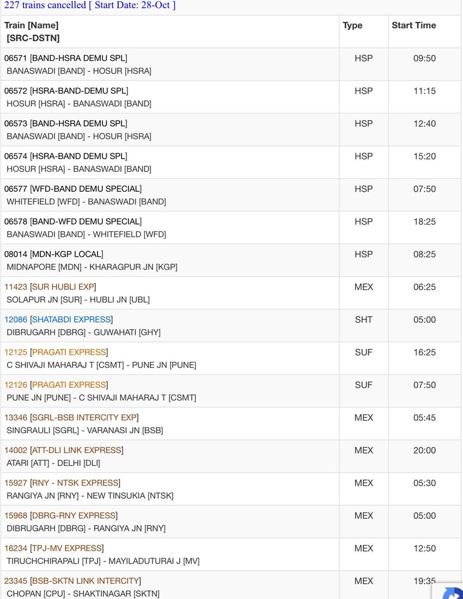Select the 06572 HSRA-BAND-DEMU SPL row
The image size is (463, 599).
[x=230, y=97]
